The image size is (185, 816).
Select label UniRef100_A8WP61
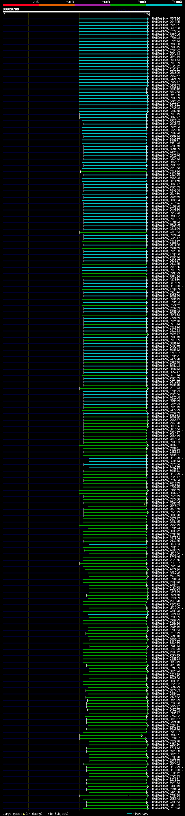click(166, 445)
